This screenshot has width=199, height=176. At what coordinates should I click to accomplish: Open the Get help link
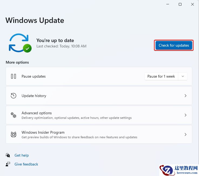pos(22,155)
